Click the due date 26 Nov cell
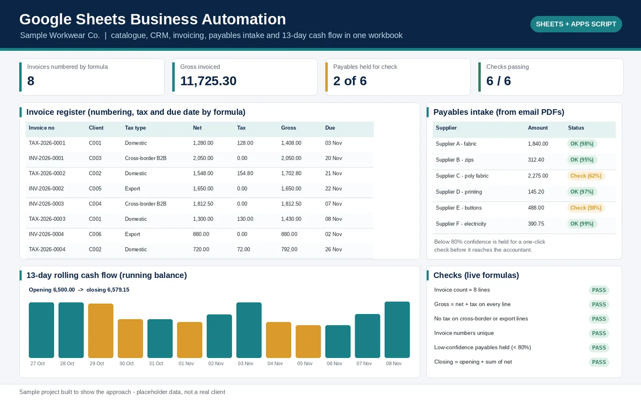The width and height of the screenshot is (641, 400). 334,250
